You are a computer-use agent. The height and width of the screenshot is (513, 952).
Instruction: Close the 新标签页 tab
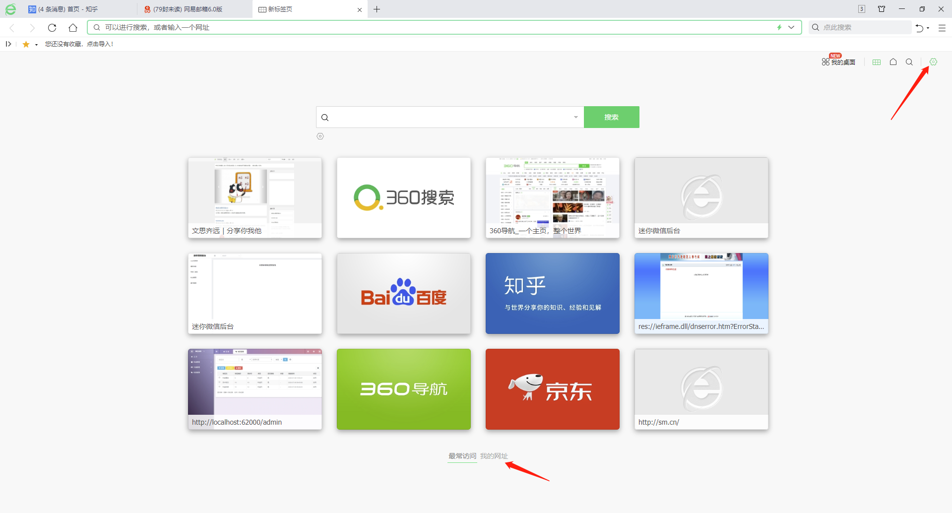(x=360, y=9)
